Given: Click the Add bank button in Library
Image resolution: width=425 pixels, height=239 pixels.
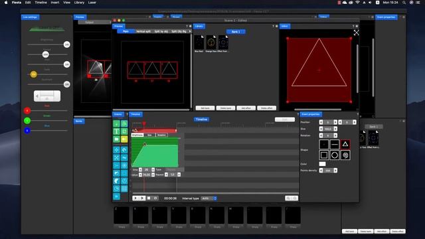Looking at the screenshot, I should (205, 108).
